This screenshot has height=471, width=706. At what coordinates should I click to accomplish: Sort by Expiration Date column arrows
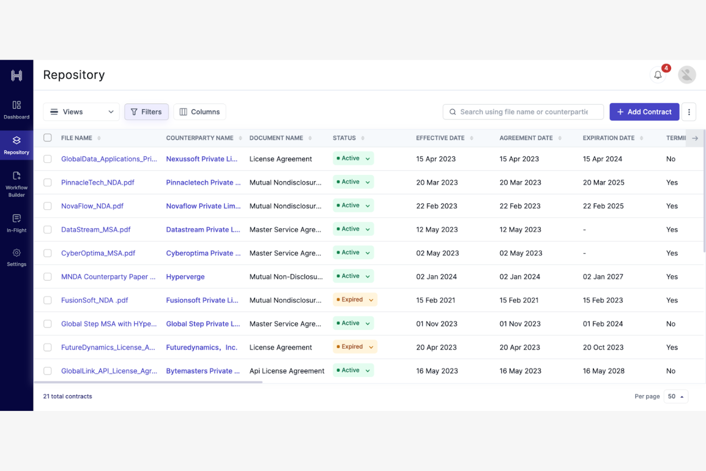point(641,138)
